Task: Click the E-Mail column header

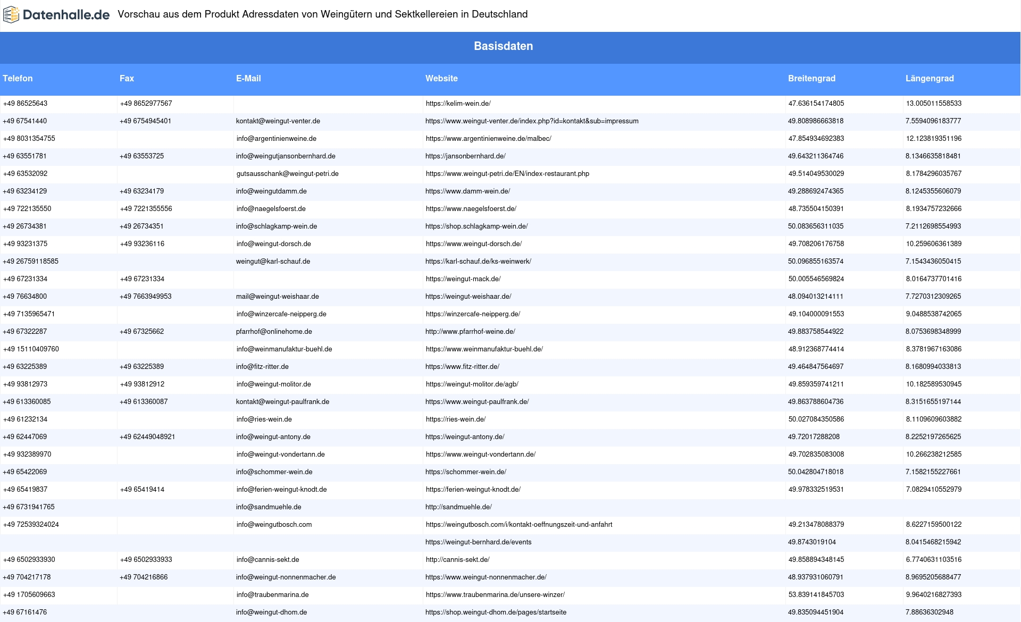Action: [x=248, y=79]
